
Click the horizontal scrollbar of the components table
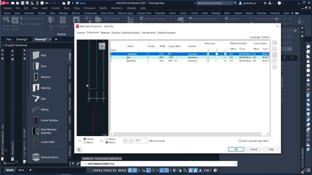point(187,134)
